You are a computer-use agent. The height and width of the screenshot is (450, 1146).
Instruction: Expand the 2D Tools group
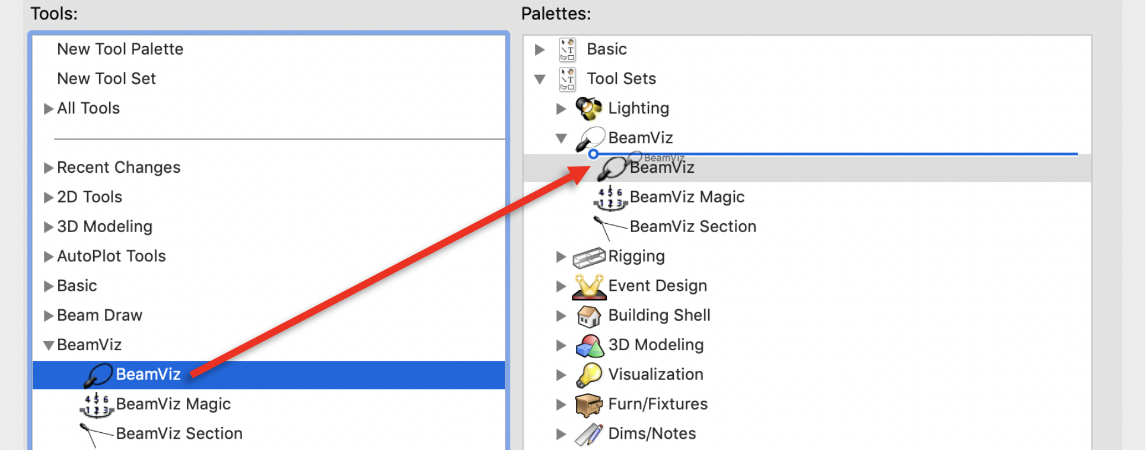tap(49, 198)
